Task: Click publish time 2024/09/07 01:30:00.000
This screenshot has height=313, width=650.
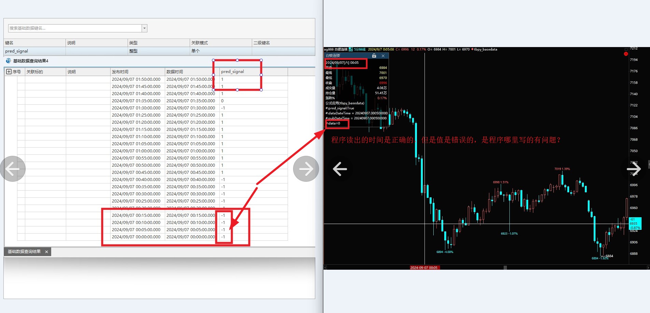Action: [136, 108]
